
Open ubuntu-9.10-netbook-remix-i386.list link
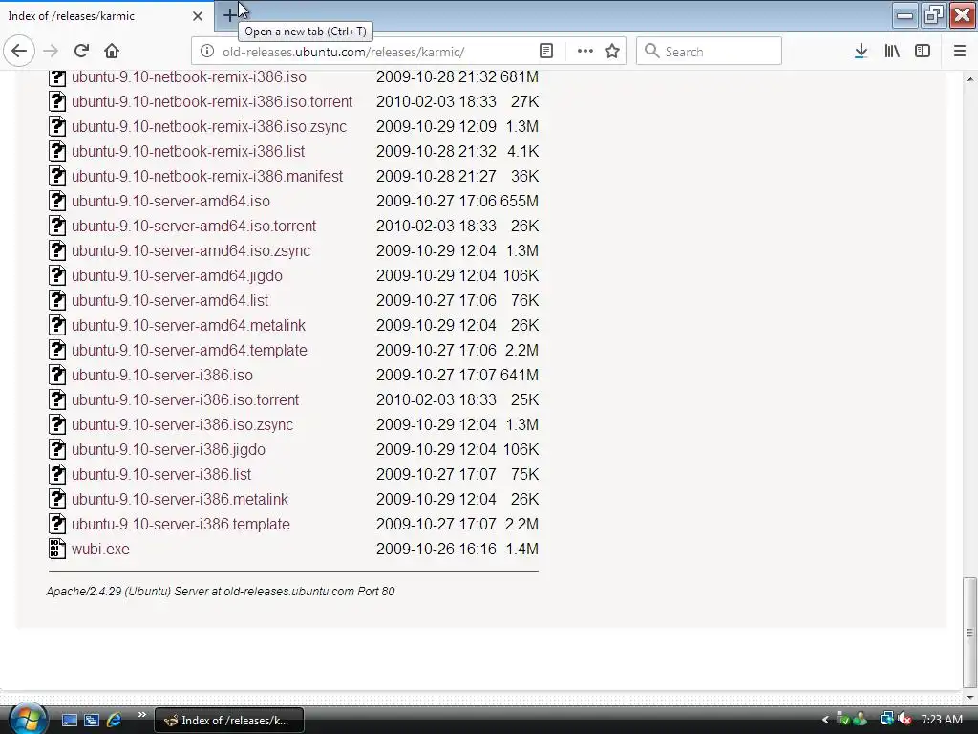click(x=188, y=152)
